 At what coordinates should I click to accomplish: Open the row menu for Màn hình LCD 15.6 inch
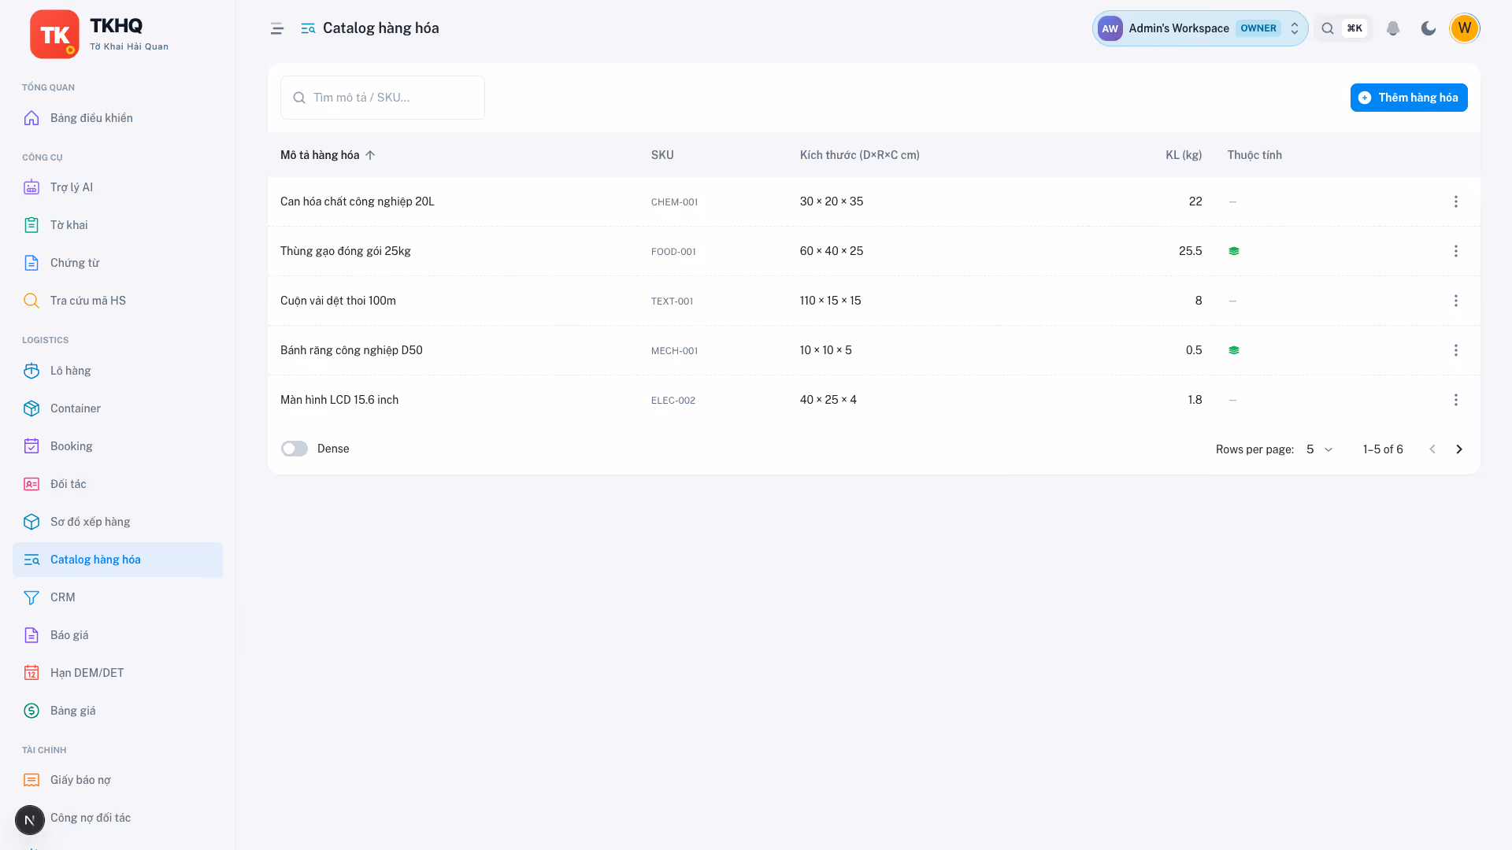[1456, 400]
